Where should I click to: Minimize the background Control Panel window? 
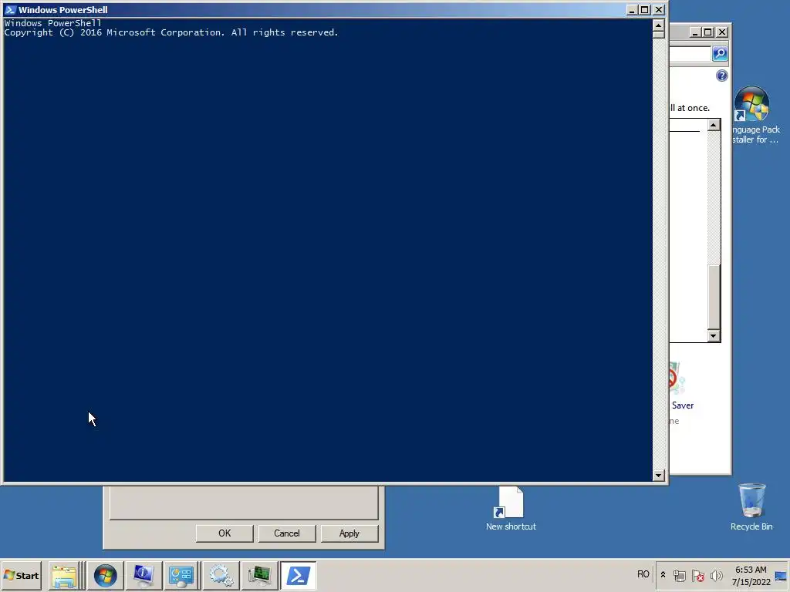[x=695, y=32]
